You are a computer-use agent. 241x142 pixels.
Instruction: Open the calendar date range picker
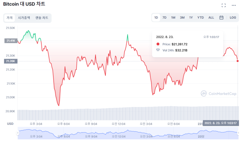[221, 17]
